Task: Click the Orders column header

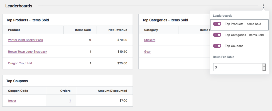Action: [x=65, y=91]
